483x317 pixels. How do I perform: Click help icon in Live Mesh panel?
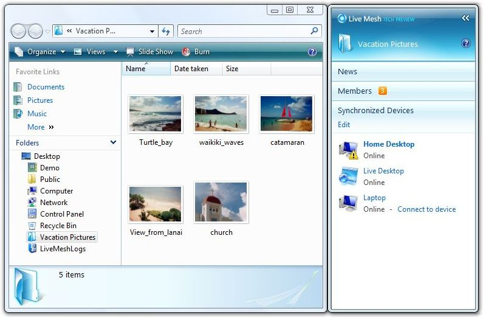point(466,44)
